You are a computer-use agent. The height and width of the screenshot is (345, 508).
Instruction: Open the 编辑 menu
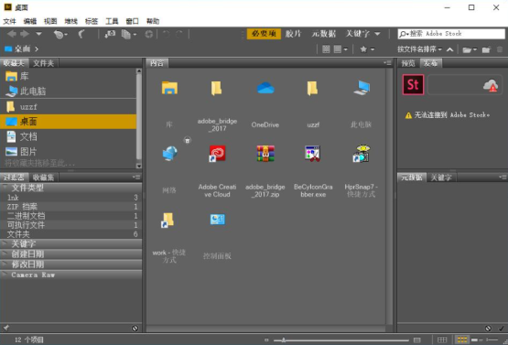30,21
